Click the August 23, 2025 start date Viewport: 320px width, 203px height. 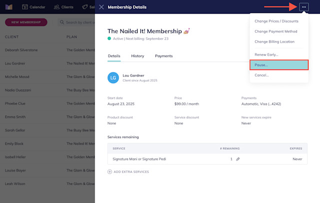point(121,104)
